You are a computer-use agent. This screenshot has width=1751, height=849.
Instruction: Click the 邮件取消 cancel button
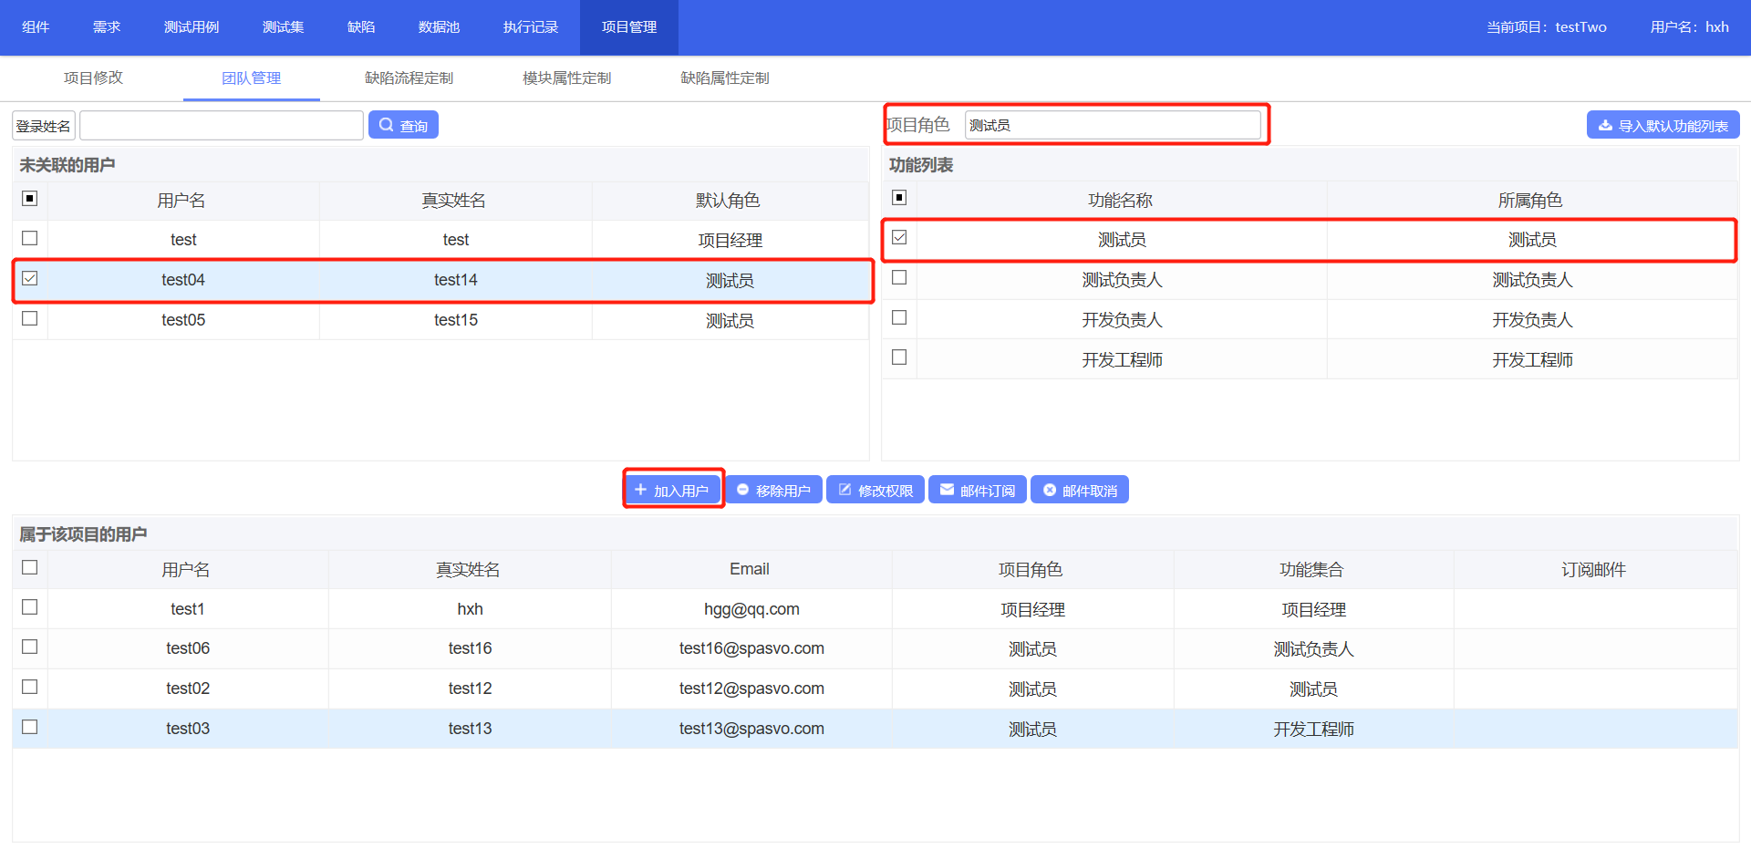point(1080,490)
